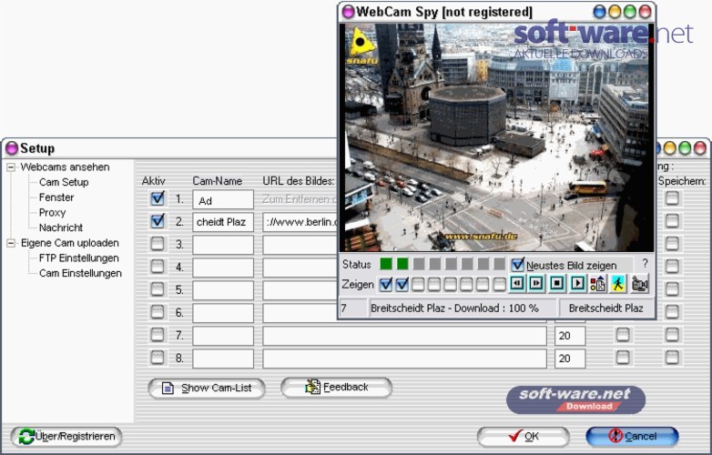
Task: Click Über/Registrieren button
Action: click(66, 437)
